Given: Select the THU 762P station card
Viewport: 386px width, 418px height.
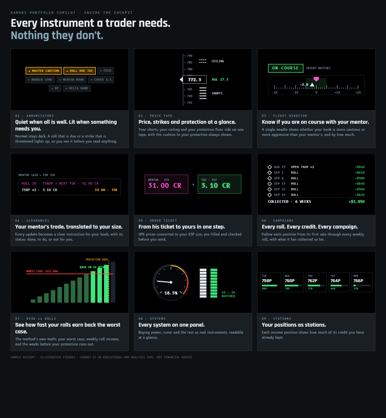Looking at the screenshot, I should point(316,282).
